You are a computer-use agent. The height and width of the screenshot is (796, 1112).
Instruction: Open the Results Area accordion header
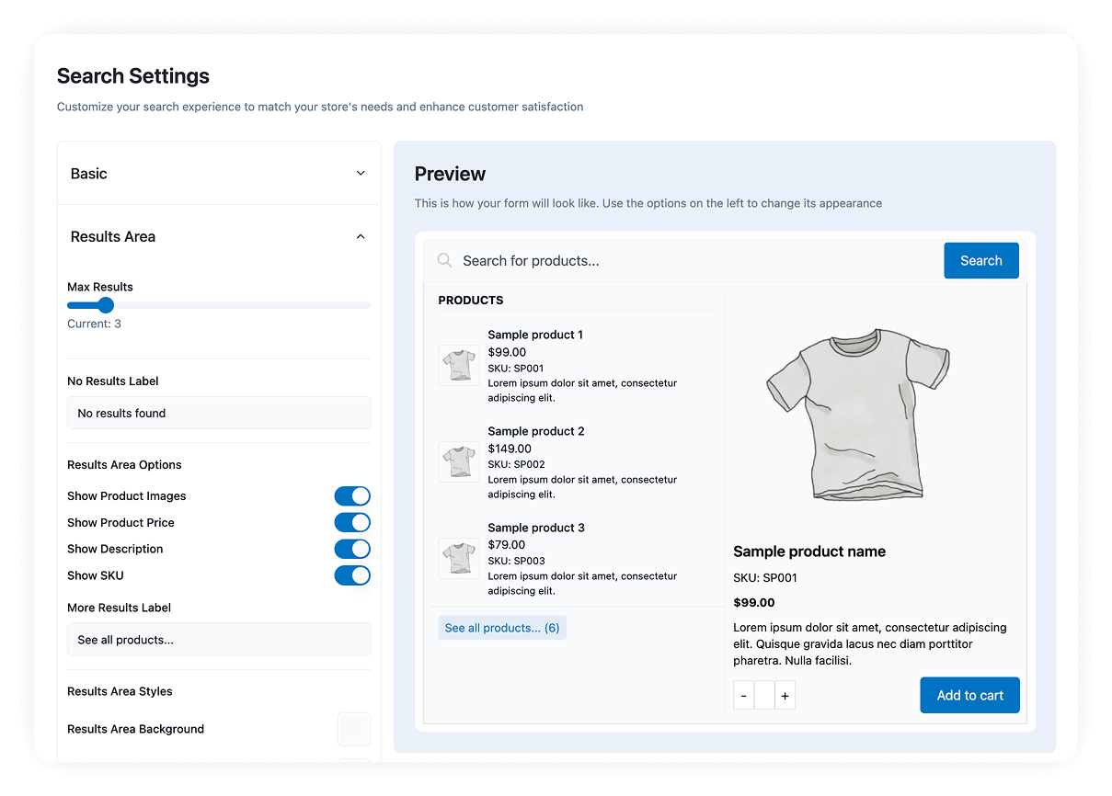click(x=113, y=237)
